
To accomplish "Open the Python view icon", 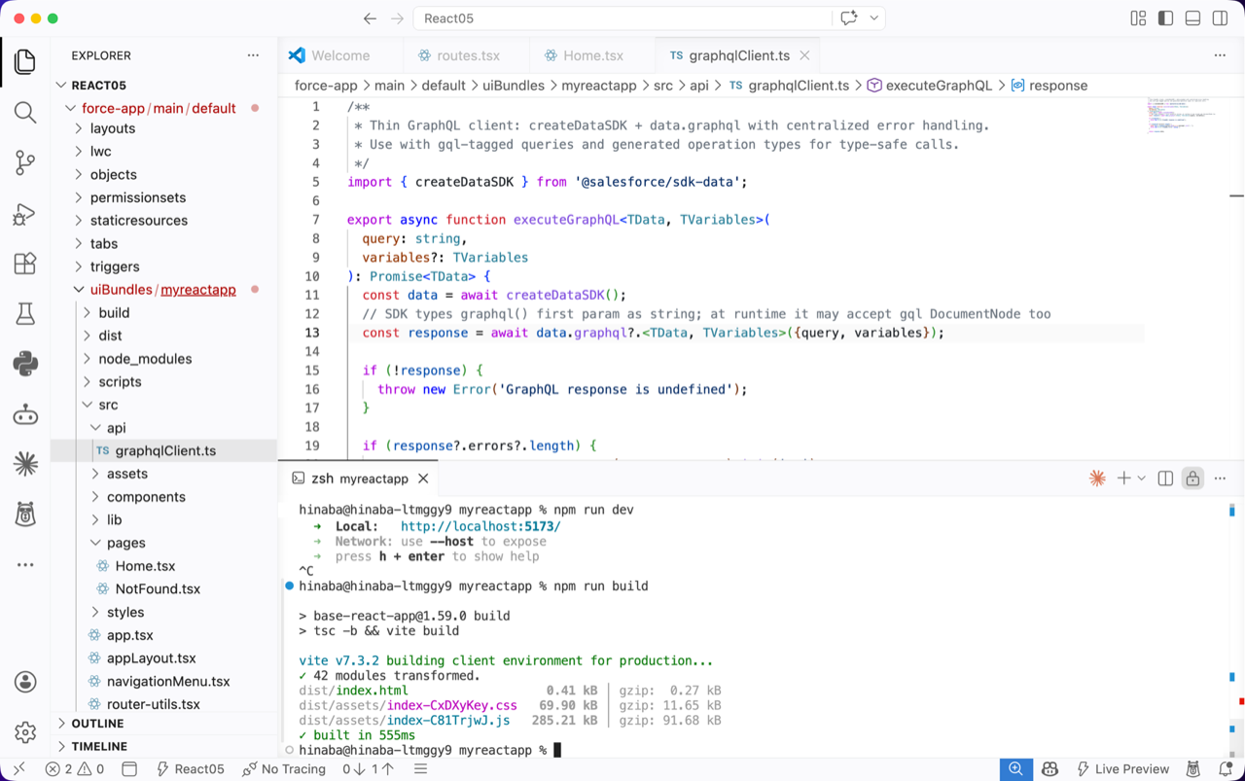I will click(25, 364).
